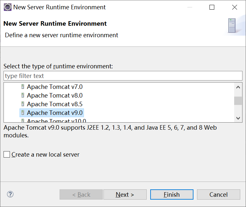Select partially visible Apache Tomcat v10.0 entry
This screenshot has height=207, width=246.
[56, 120]
